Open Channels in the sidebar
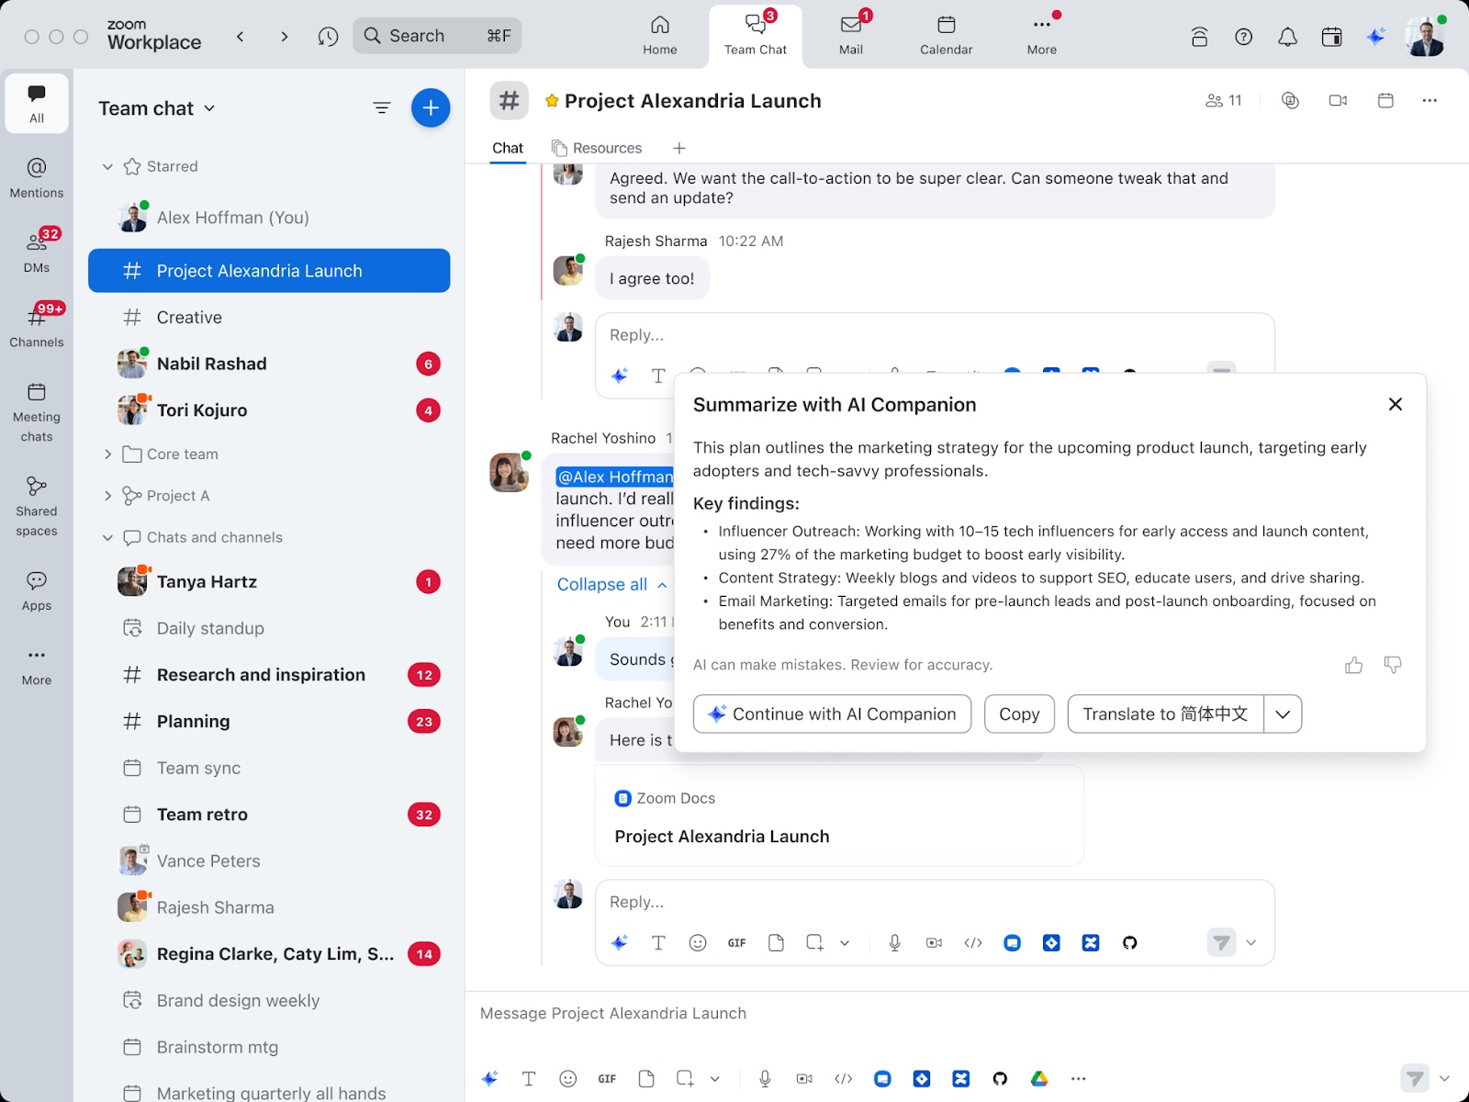The height and width of the screenshot is (1102, 1469). (37, 326)
